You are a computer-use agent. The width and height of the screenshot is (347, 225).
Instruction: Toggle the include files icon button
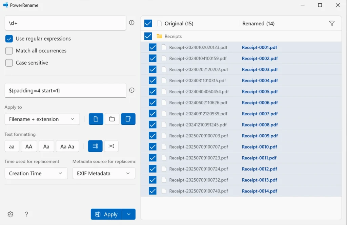(96, 119)
